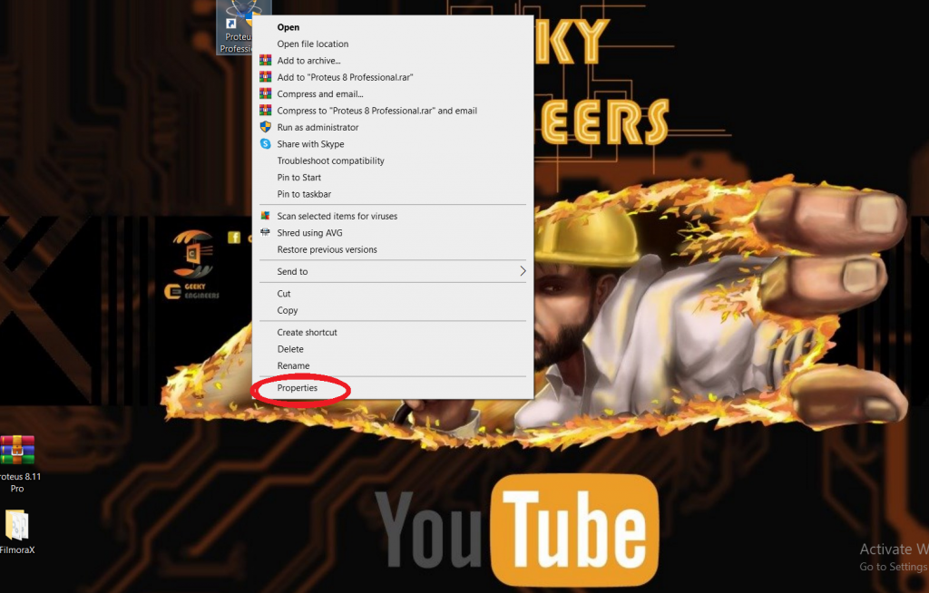The width and height of the screenshot is (929, 593).
Task: Click the Proteus 8.11 Pro WinRAR archive icon
Action: pos(17,449)
